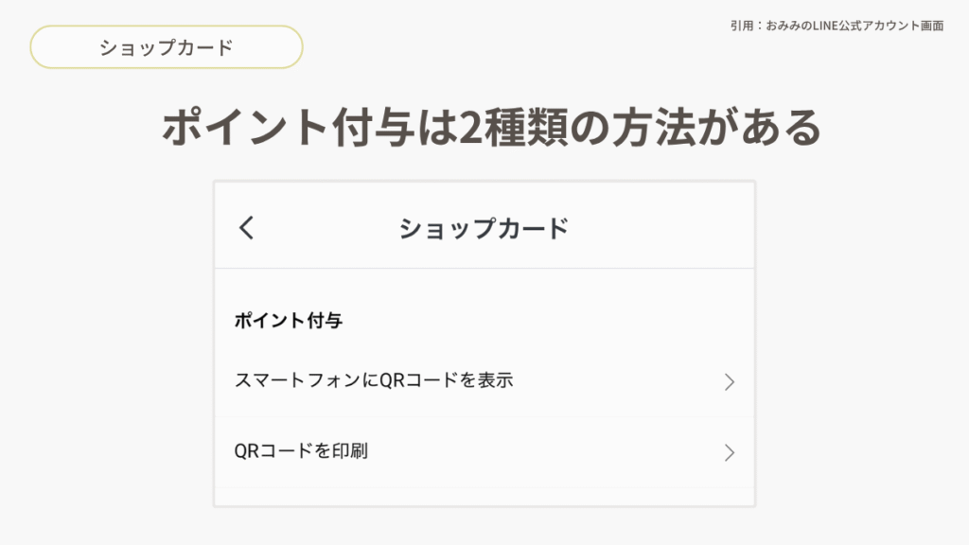This screenshot has height=545, width=969.
Task: Click the ショップカード title in the header bar
Action: pyautogui.click(x=484, y=228)
